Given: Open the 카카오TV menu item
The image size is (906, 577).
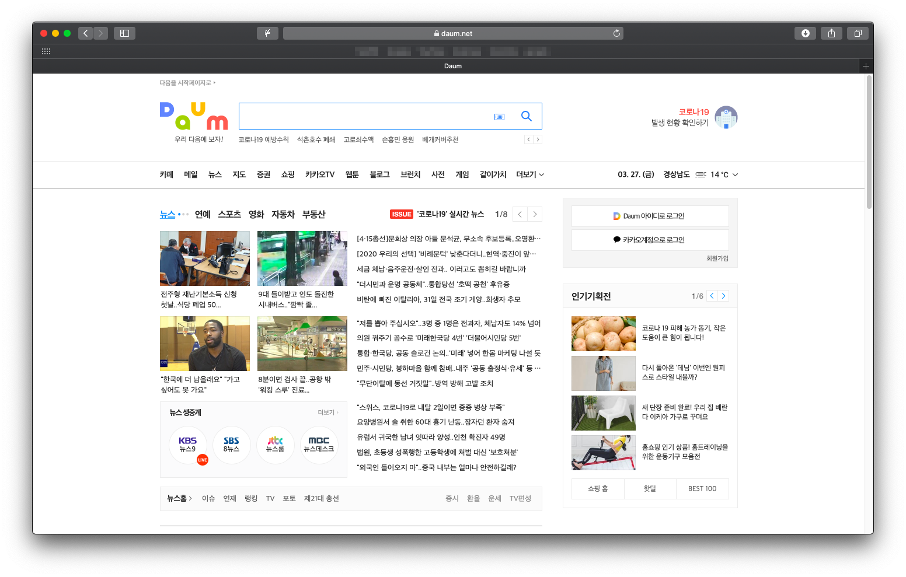Looking at the screenshot, I should point(320,174).
